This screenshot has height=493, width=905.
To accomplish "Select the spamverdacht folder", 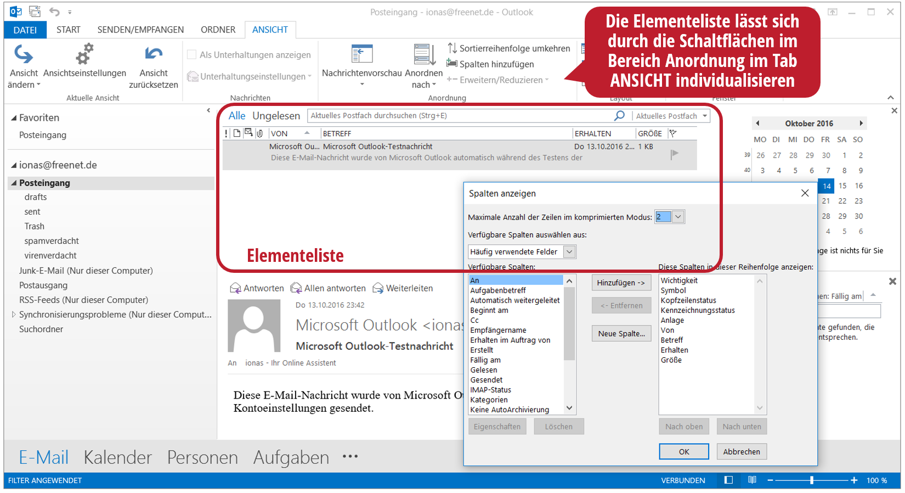I will pos(52,240).
